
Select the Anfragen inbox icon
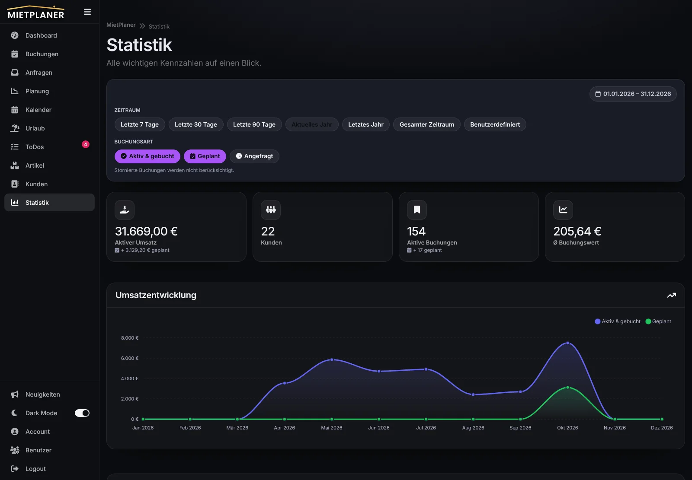pyautogui.click(x=15, y=73)
